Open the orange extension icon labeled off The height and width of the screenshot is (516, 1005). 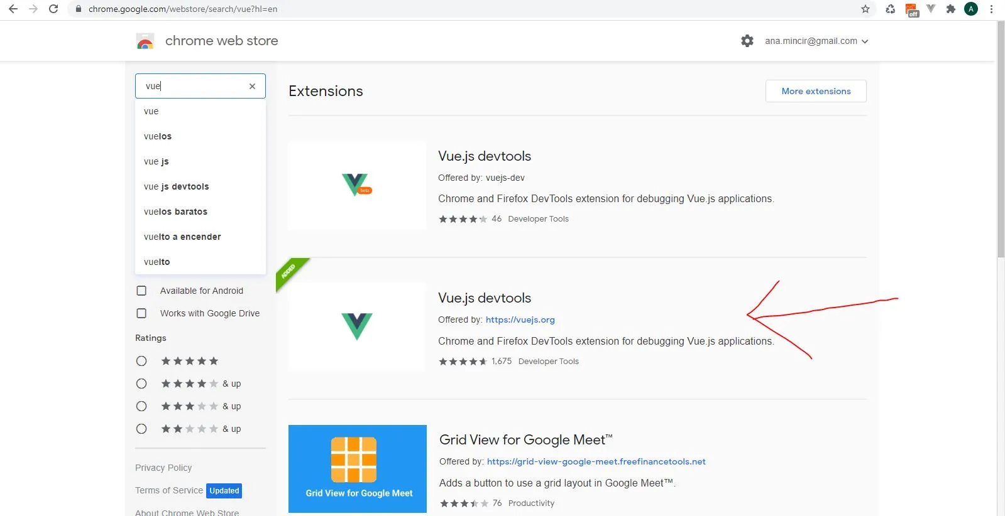(x=911, y=9)
